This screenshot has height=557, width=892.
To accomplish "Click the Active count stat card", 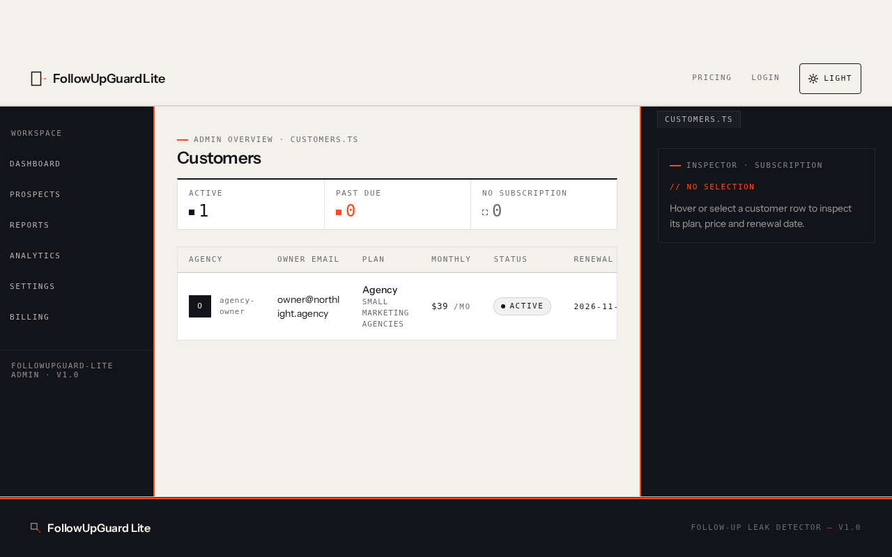I will pos(251,205).
